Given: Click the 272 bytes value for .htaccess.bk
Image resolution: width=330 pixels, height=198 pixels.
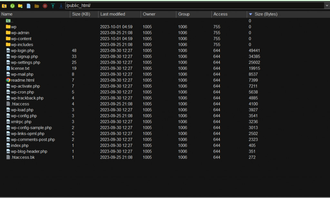Looking at the screenshot, I should 252,157.
